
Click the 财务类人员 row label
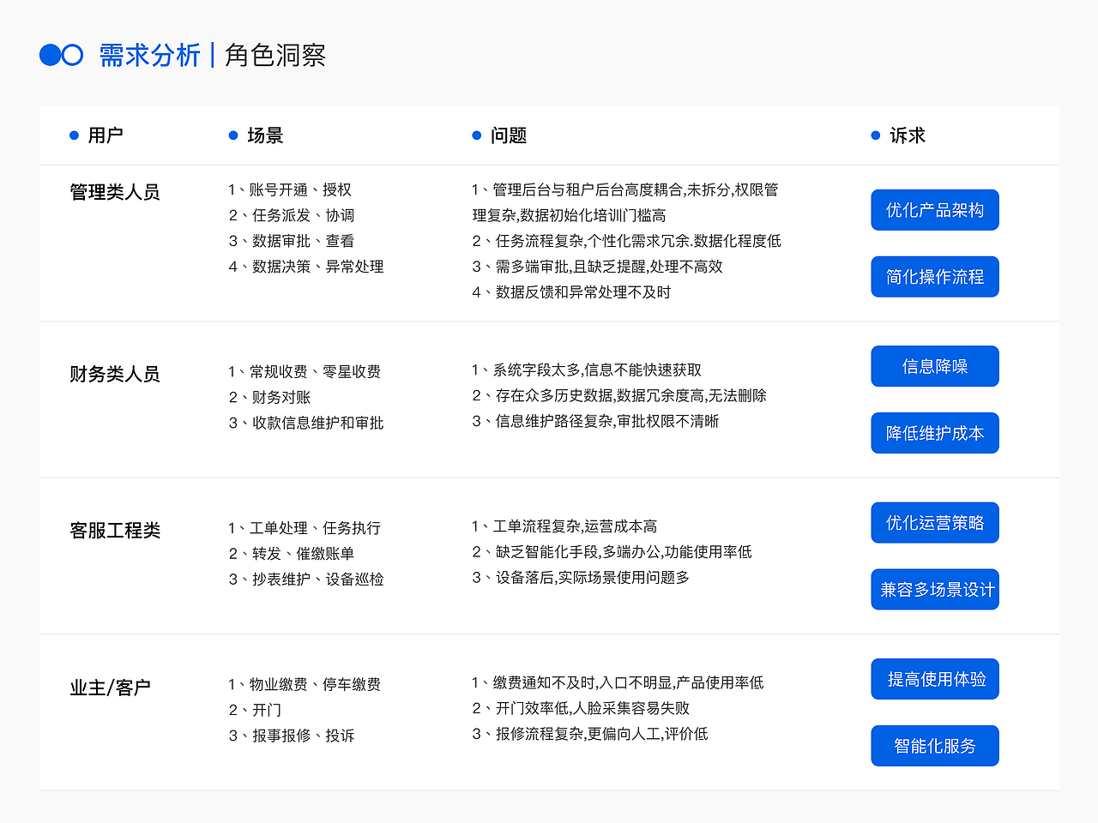116,374
